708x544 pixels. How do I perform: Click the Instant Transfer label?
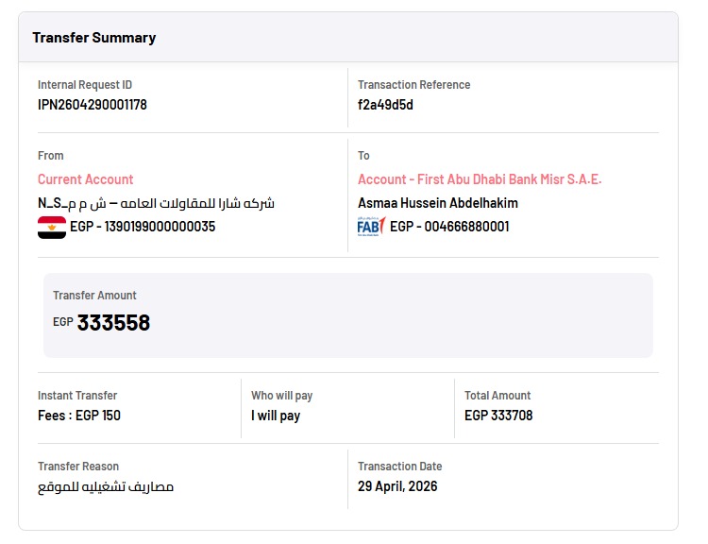pos(77,396)
